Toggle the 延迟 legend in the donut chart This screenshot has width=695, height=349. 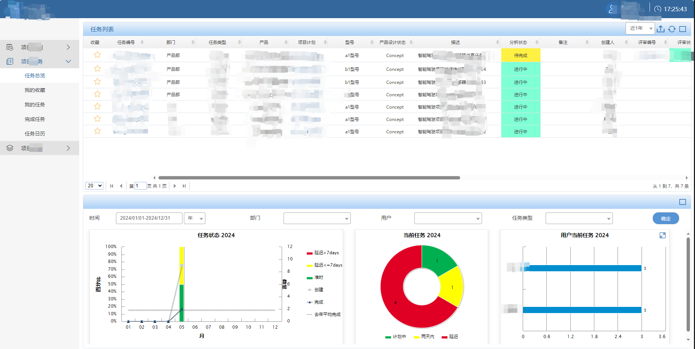click(450, 337)
